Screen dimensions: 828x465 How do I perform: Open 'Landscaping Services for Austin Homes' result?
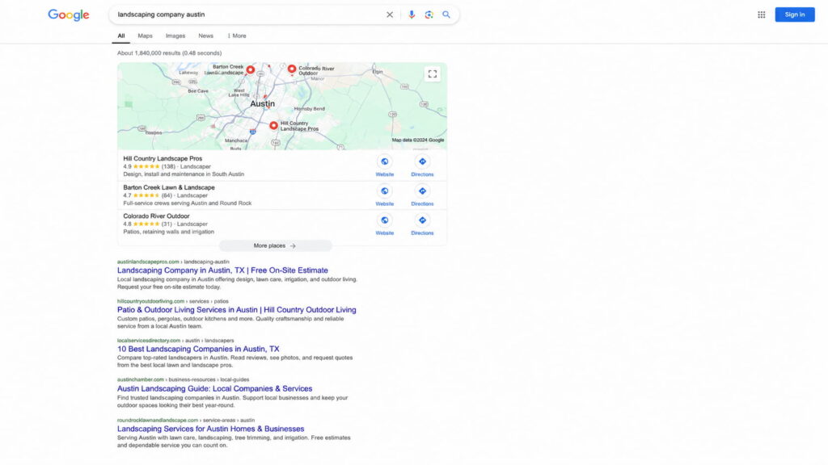pos(211,429)
